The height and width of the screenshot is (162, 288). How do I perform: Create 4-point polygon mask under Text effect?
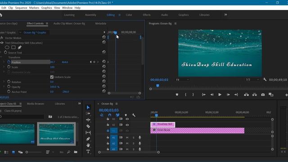tap(13, 47)
